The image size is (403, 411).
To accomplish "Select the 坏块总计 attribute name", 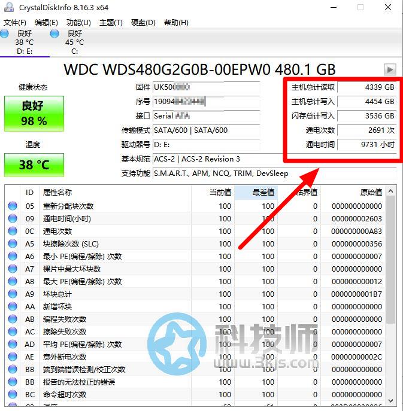I will point(57,294).
